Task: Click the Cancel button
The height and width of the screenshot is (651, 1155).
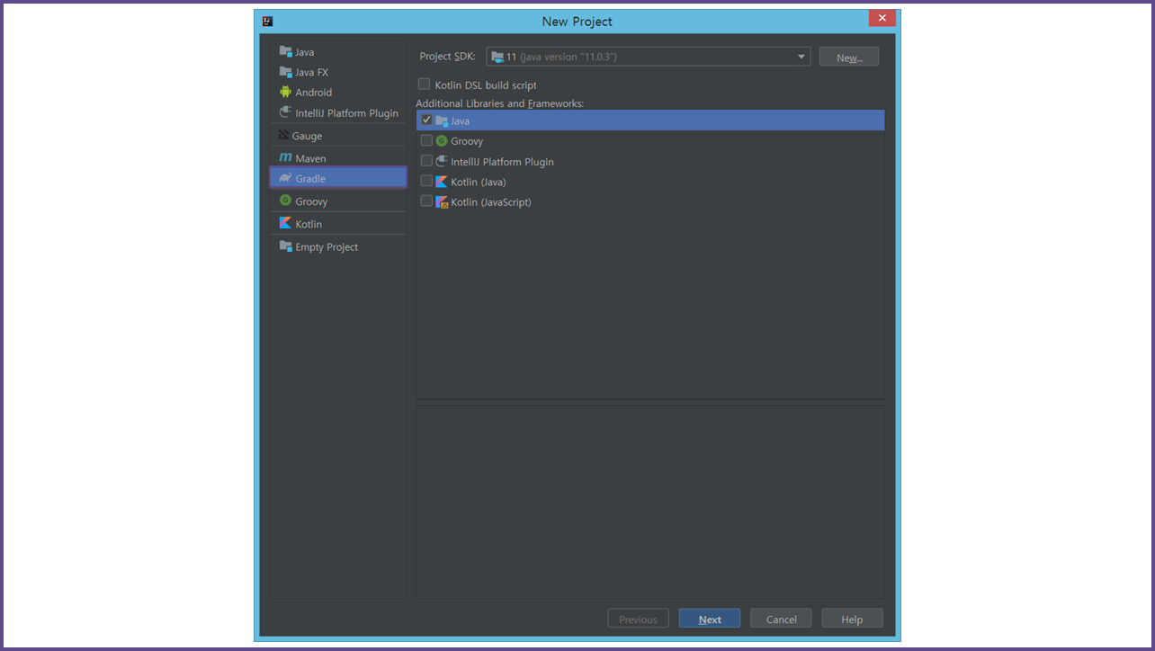Action: coord(781,619)
